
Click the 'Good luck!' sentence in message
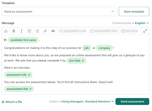106,82
